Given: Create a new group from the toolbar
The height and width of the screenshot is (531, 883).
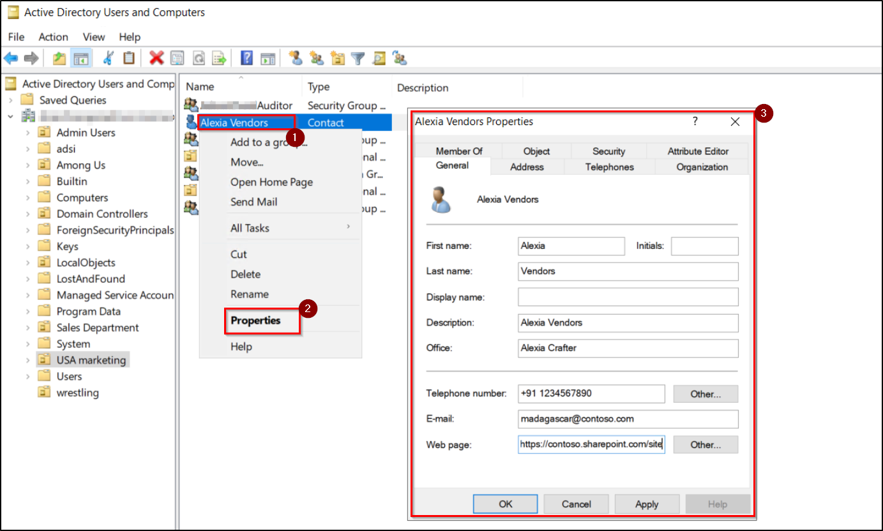Looking at the screenshot, I should tap(316, 58).
